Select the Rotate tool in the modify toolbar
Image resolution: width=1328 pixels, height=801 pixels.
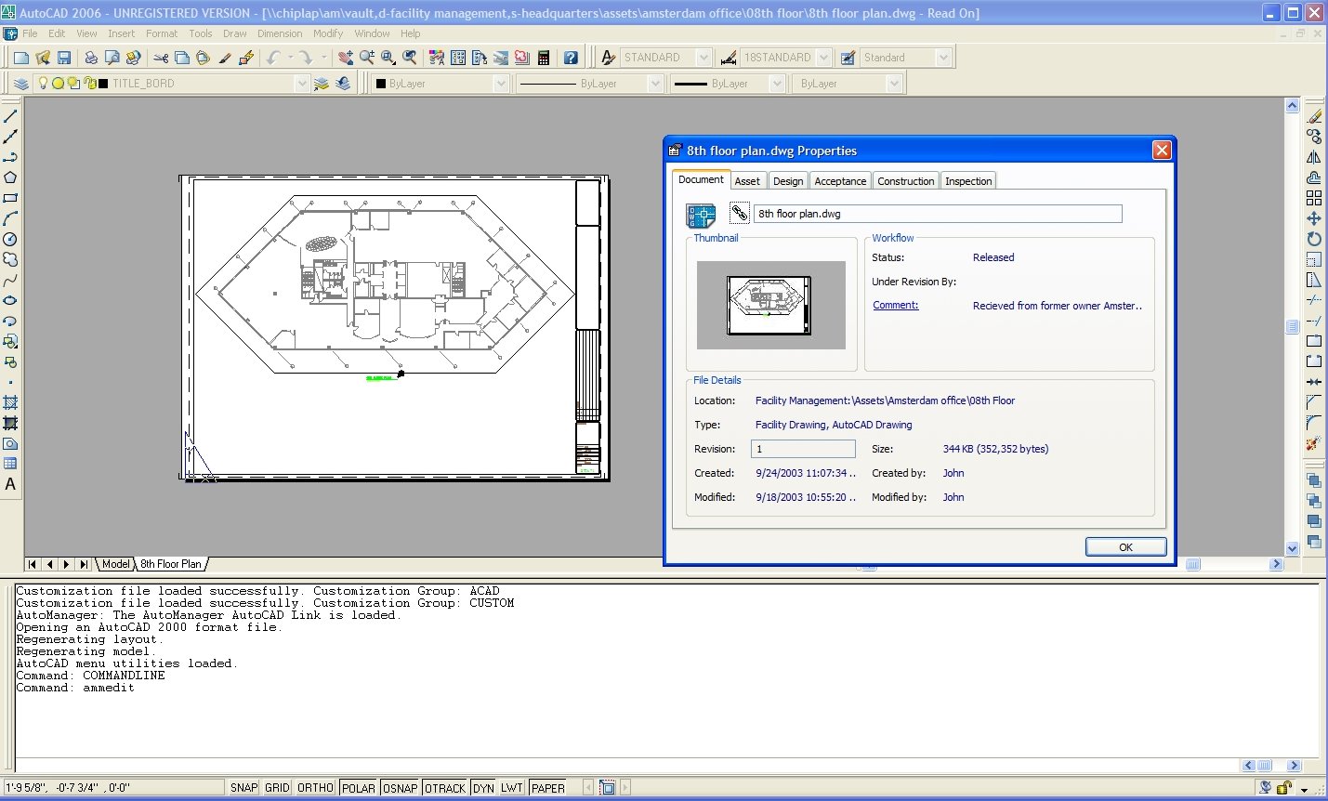click(1314, 239)
